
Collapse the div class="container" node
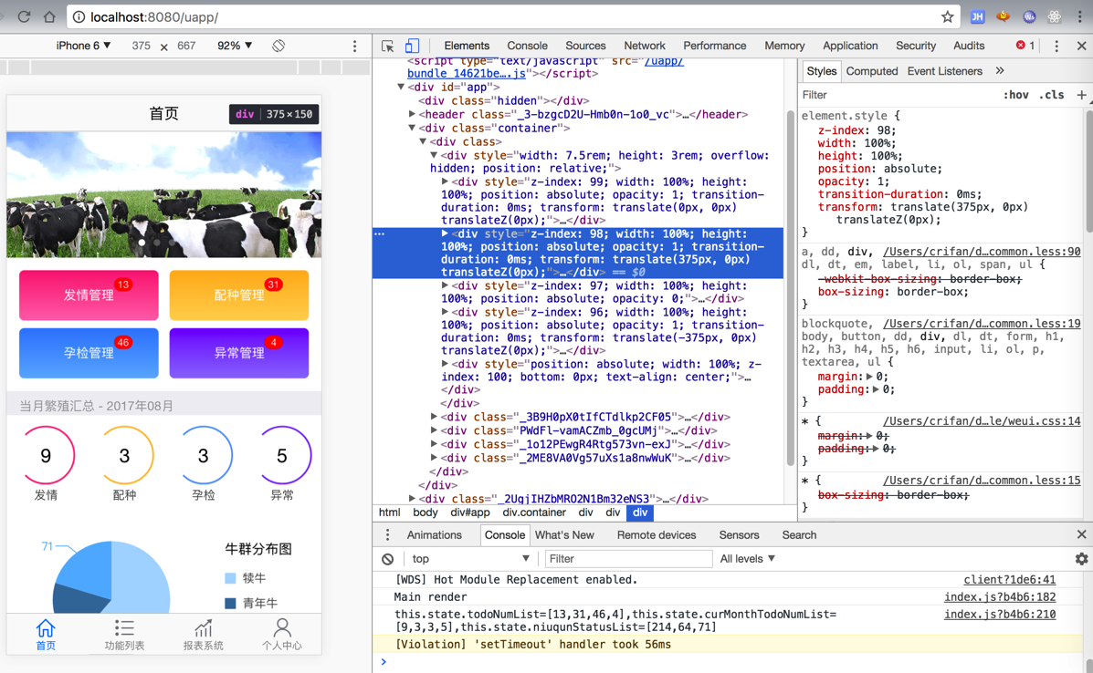click(x=412, y=128)
